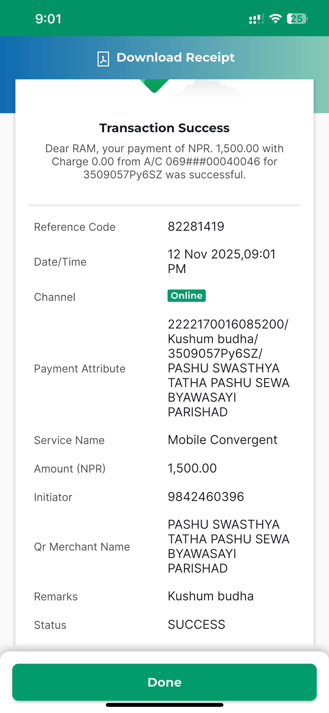
Task: Tap the Kushum budha remarks value
Action: click(211, 596)
